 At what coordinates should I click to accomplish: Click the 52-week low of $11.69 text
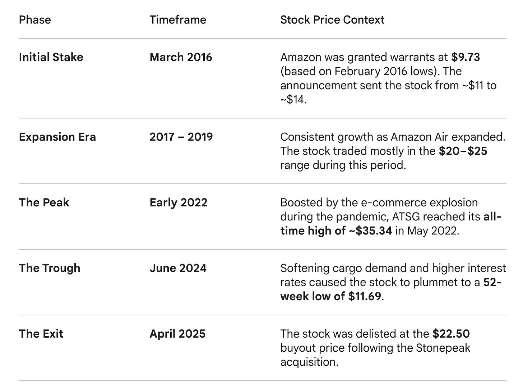(391, 289)
